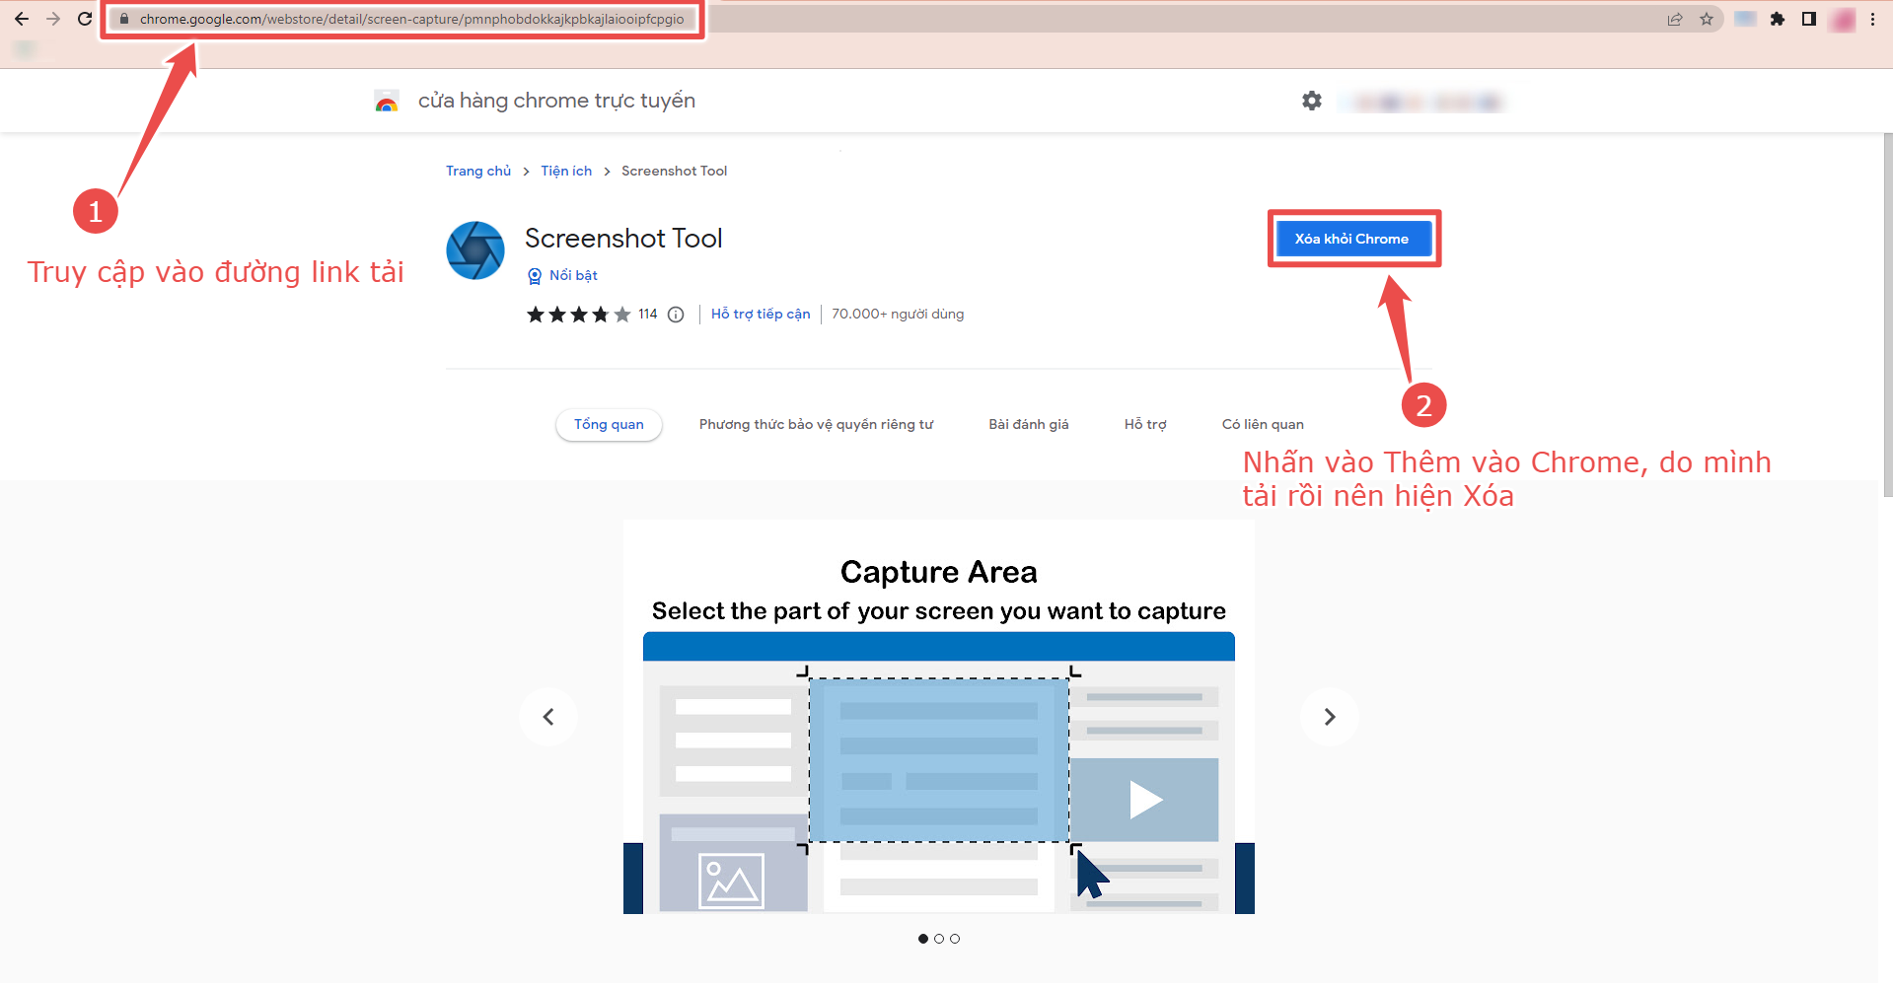The width and height of the screenshot is (1893, 989).
Task: Click the Chrome Web Store rainbow logo
Action: point(386,100)
